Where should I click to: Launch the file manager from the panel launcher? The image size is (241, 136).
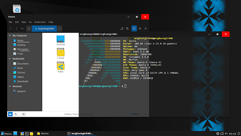point(32,133)
